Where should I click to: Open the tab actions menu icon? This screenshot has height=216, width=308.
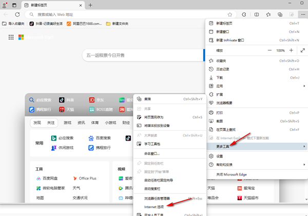tap(14, 5)
